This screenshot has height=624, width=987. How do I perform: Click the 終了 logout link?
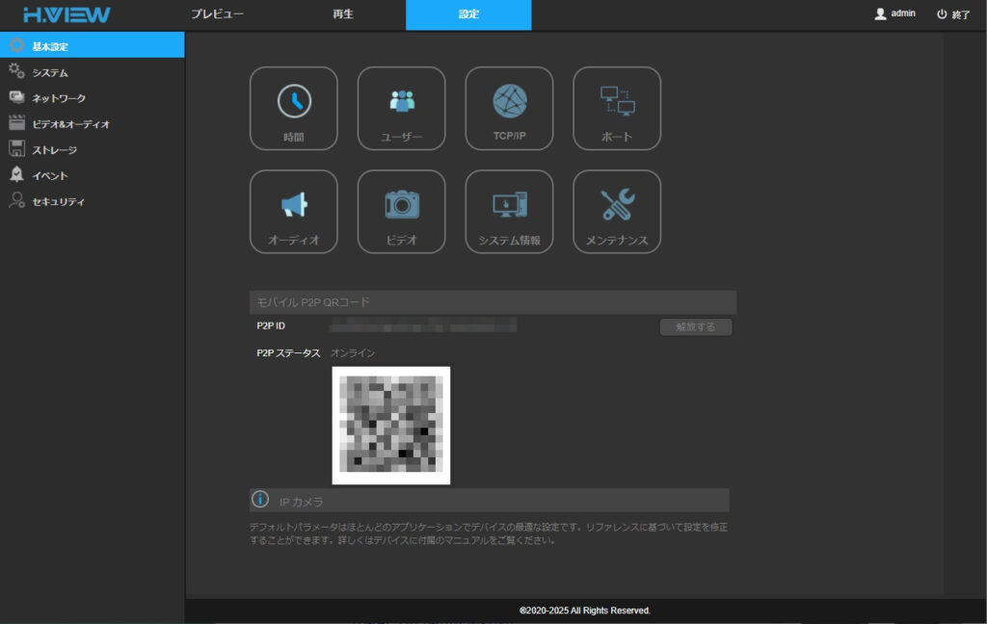click(x=961, y=14)
